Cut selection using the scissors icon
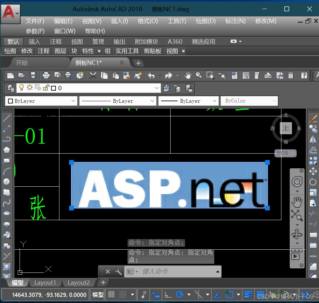Viewport: 319px width, 303px height. (x=93, y=76)
